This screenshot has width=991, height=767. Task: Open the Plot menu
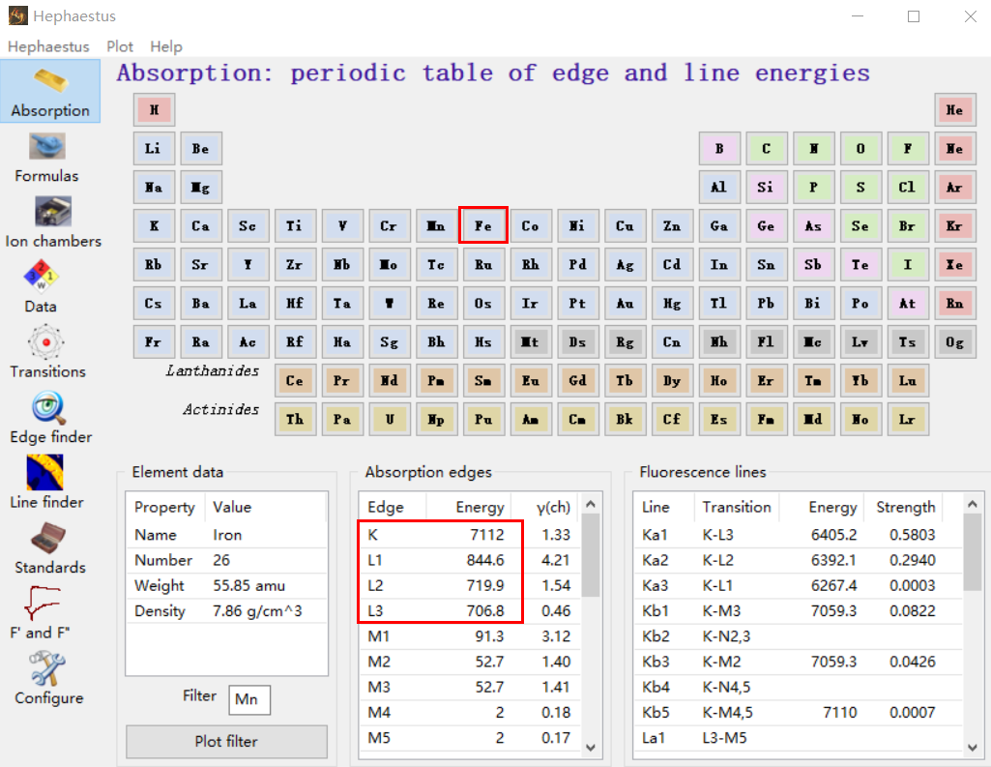120,46
